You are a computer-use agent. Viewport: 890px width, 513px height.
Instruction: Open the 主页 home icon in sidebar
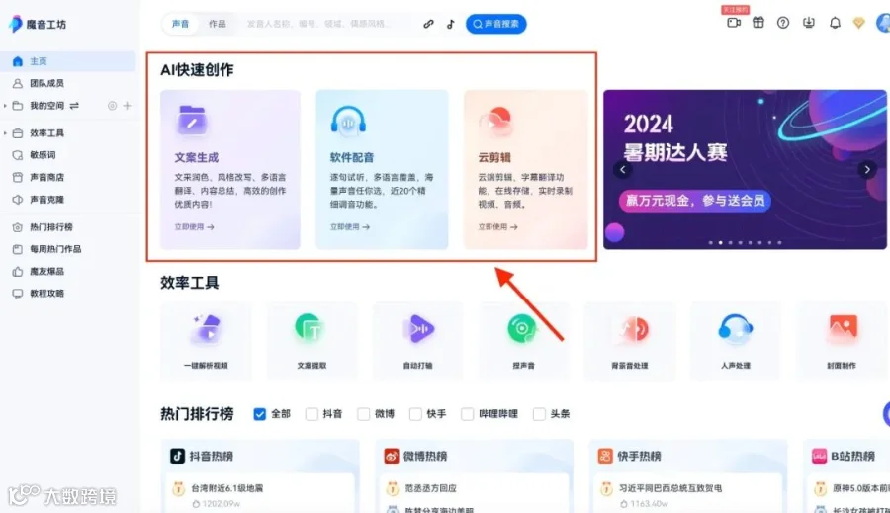pyautogui.click(x=18, y=61)
